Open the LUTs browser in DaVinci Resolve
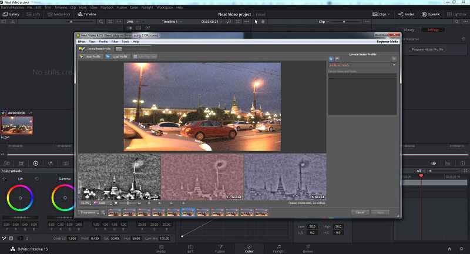Viewport: 470px width, 254px height. click(x=33, y=14)
